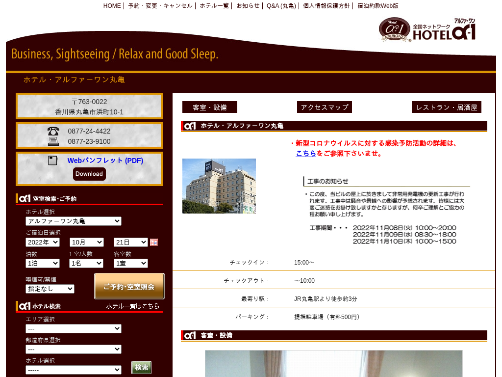
Task: Click the Hotel Alpha-1 logo in header
Action: [427, 30]
